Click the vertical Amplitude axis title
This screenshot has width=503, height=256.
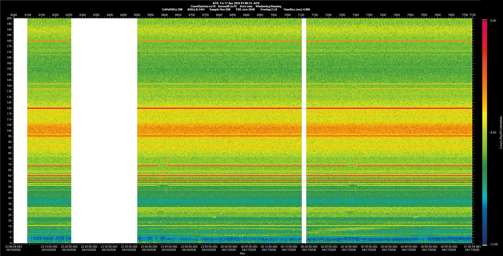pyautogui.click(x=501, y=132)
